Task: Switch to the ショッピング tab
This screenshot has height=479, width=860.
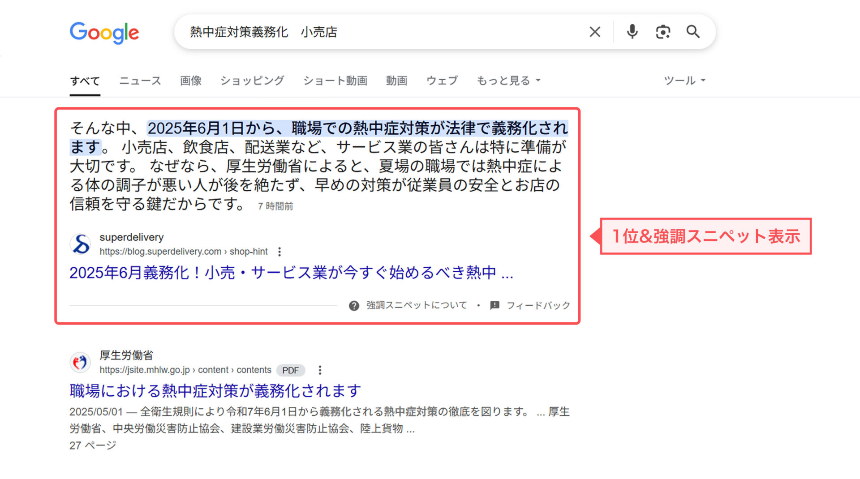Action: [x=252, y=81]
